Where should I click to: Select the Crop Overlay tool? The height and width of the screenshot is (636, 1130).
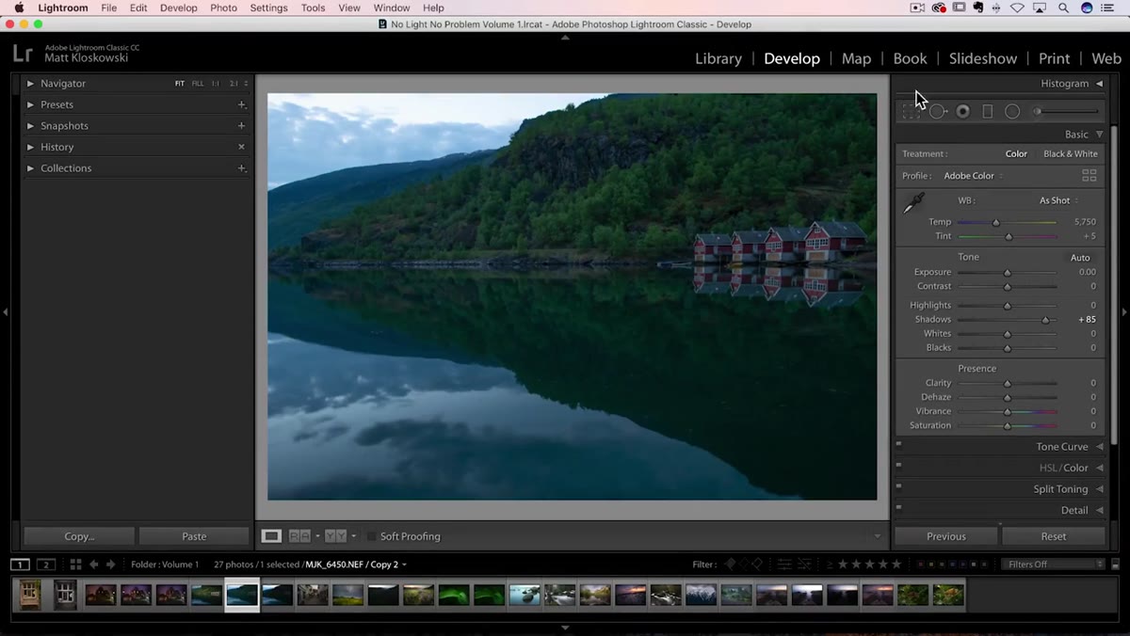911,111
